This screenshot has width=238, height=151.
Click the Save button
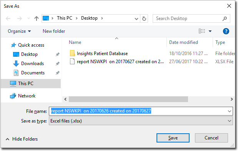(x=173, y=138)
